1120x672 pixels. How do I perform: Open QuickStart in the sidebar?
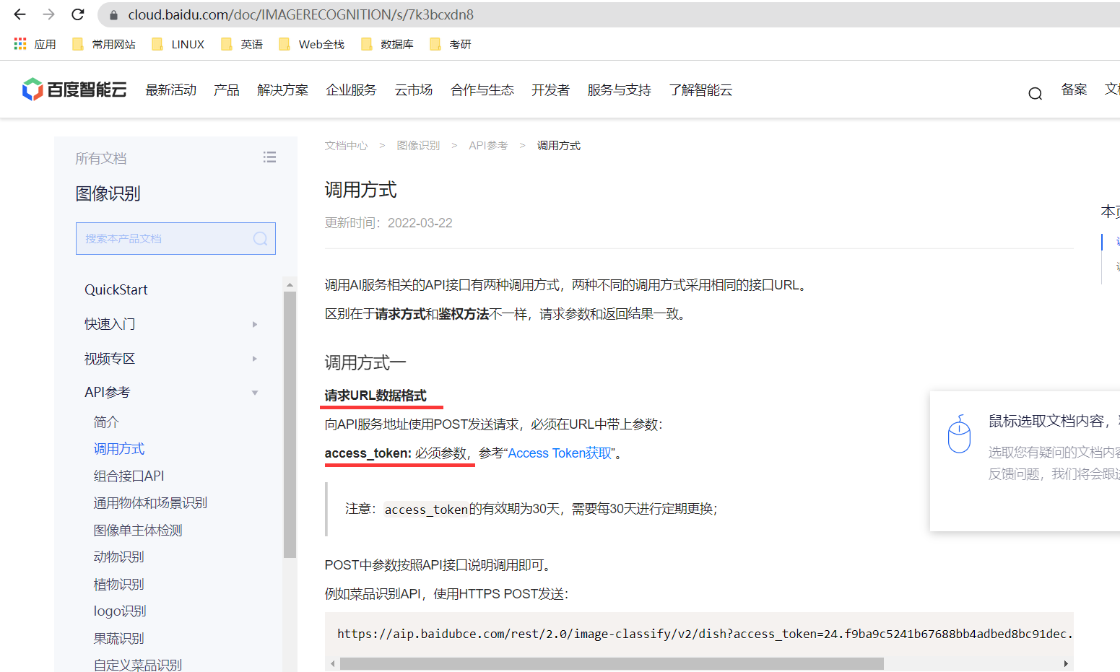[116, 289]
